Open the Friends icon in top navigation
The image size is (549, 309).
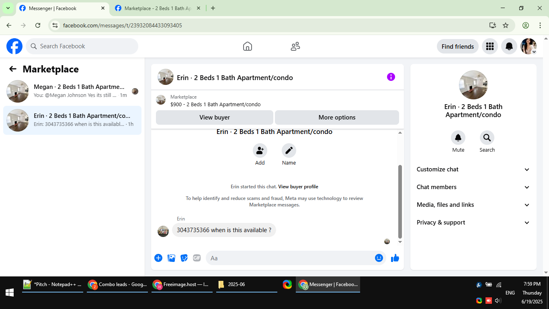point(295,46)
